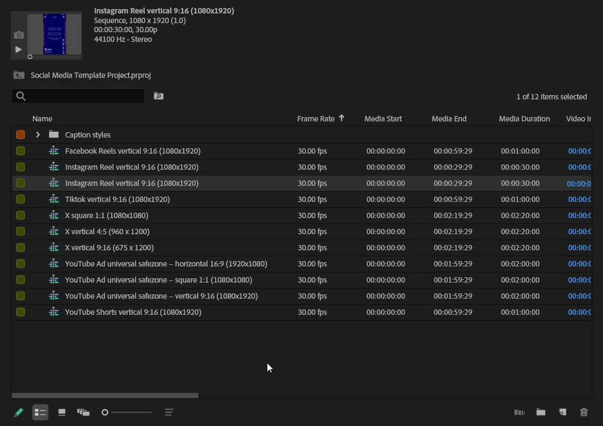Toggle the Frame Rate sort direction arrow

342,118
